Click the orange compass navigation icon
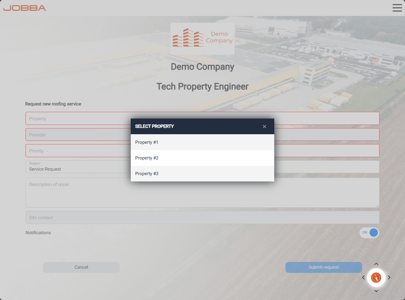 pyautogui.click(x=376, y=278)
